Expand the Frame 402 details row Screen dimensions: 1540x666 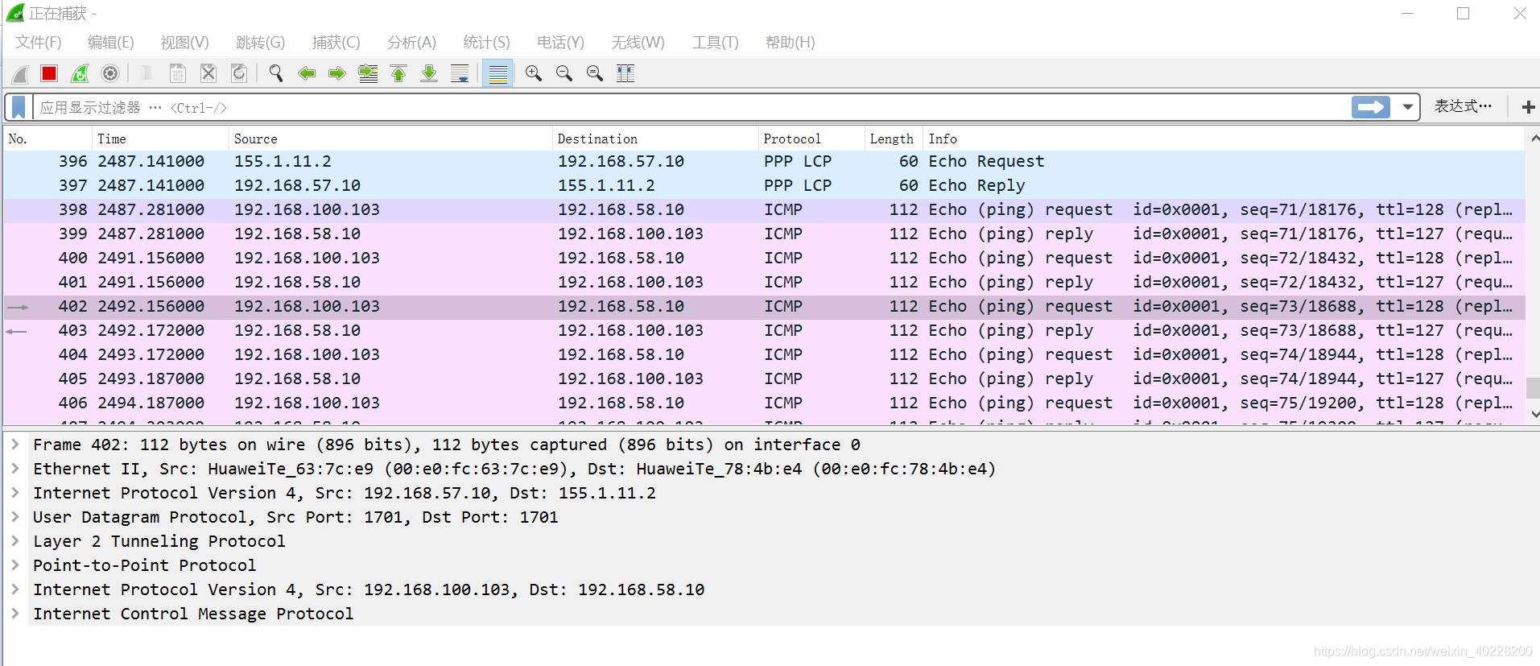pos(14,445)
